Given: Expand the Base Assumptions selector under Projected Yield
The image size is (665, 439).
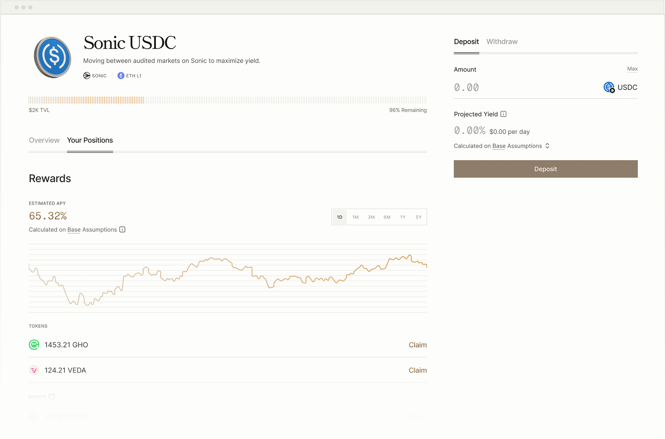Looking at the screenshot, I should [x=547, y=146].
